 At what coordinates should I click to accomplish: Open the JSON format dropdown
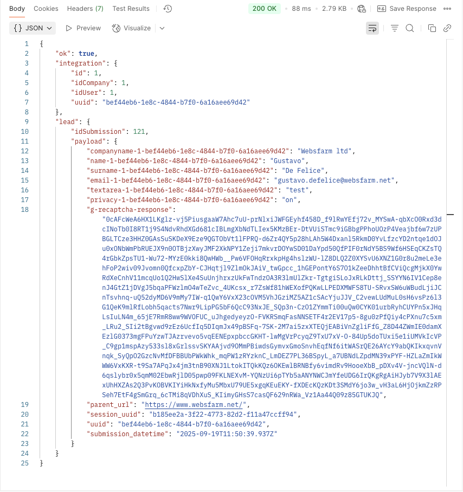pos(33,28)
